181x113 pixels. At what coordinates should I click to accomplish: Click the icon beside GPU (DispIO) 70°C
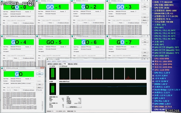[x=153, y=47]
